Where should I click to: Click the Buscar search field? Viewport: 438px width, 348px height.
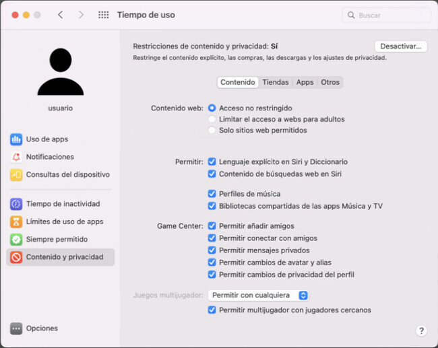coord(386,15)
